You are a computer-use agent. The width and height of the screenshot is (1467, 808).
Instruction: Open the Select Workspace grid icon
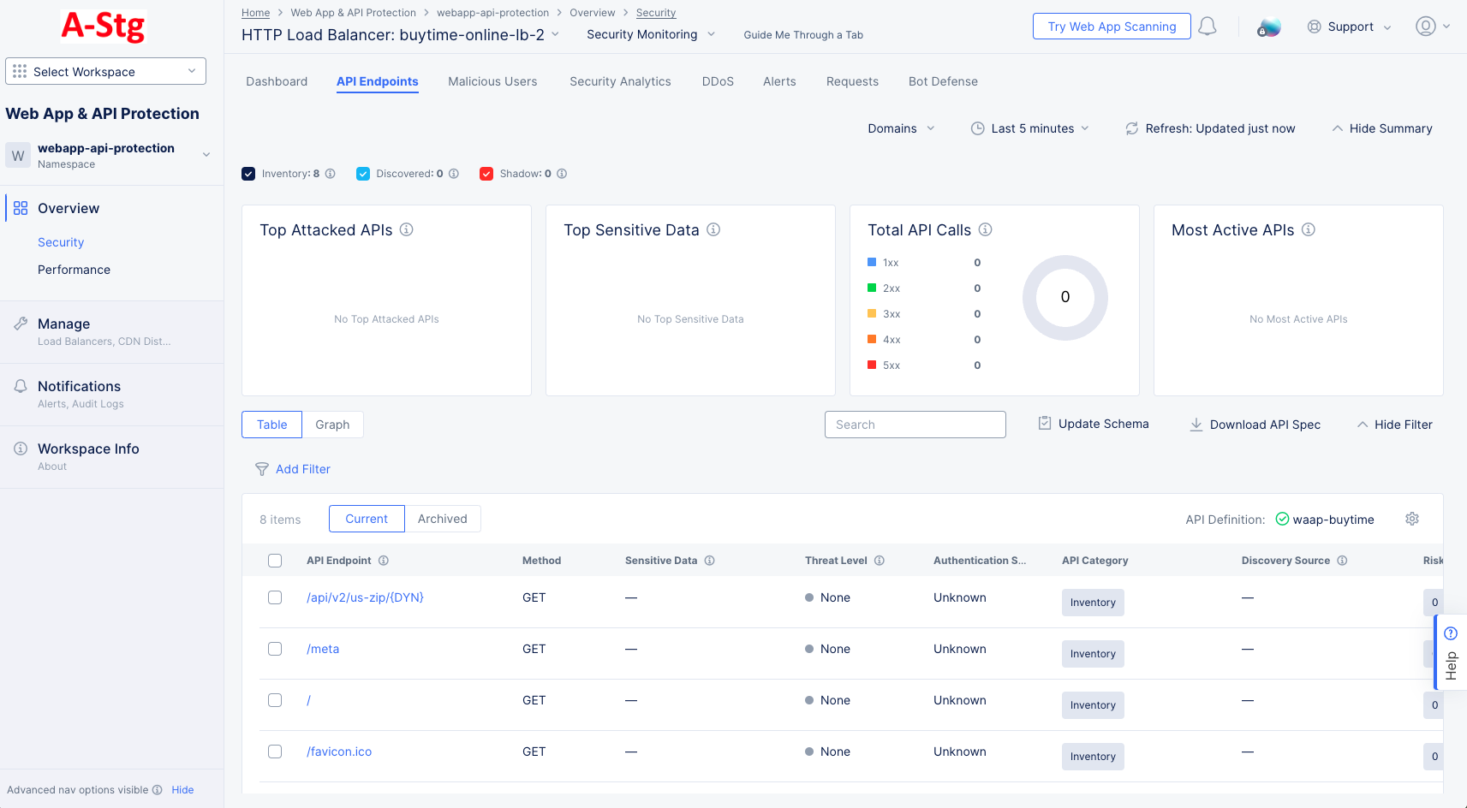[x=20, y=71]
